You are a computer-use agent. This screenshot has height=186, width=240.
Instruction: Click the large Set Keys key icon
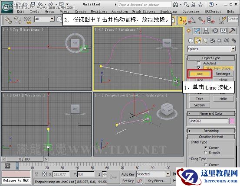click(x=113, y=177)
